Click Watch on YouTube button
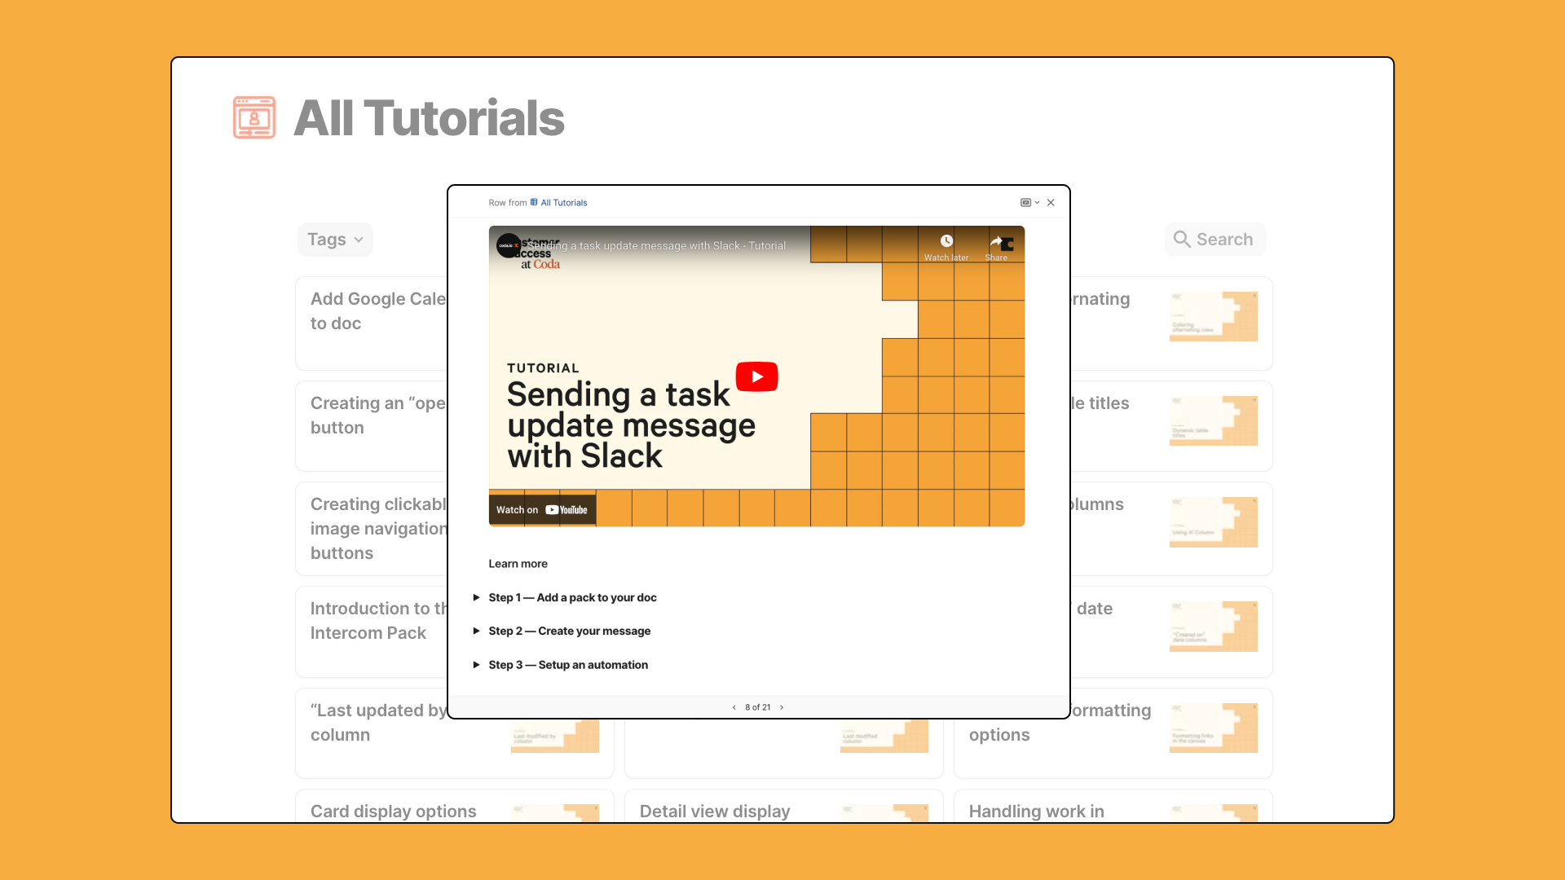Image resolution: width=1565 pixels, height=880 pixels. (x=542, y=510)
